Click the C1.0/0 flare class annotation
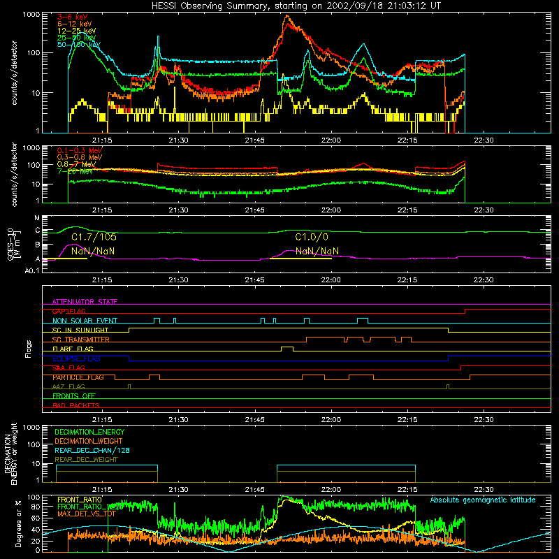The width and height of the screenshot is (559, 559). pyautogui.click(x=312, y=237)
